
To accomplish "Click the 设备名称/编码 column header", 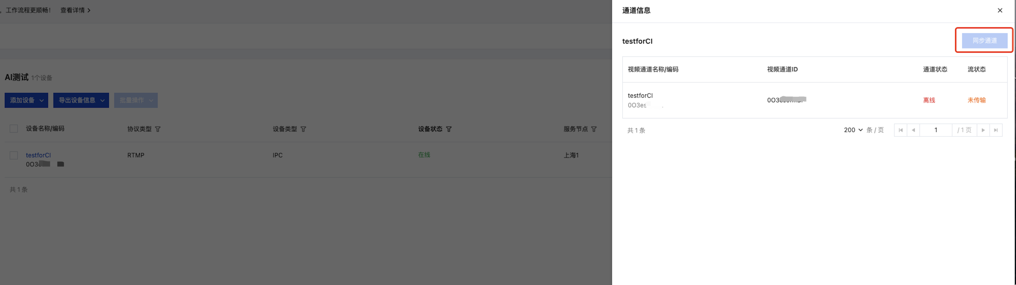I will pyautogui.click(x=45, y=129).
